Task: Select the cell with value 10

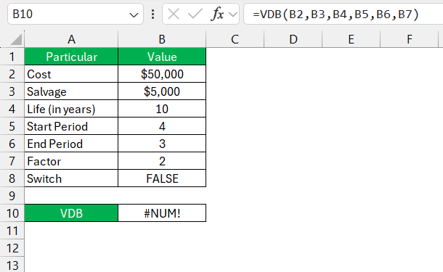Action: (x=162, y=109)
